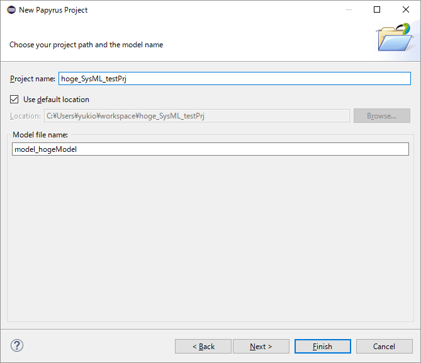The height and width of the screenshot is (363, 421).
Task: Close the dialog with the X button
Action: point(406,10)
